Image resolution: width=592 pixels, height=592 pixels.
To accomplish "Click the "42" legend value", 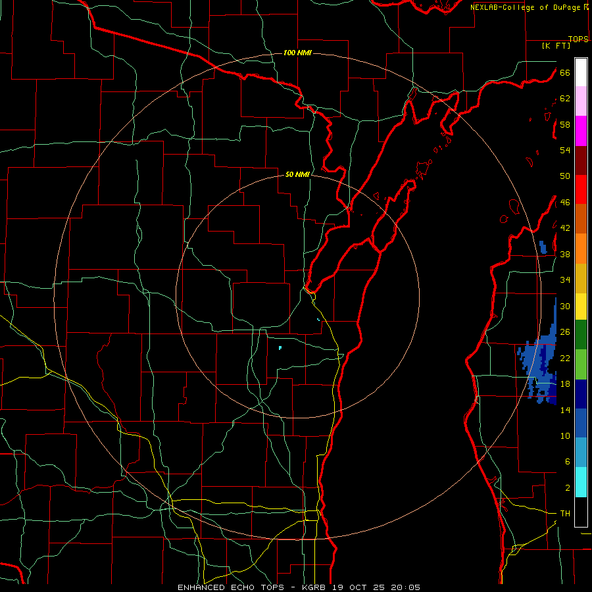I will (x=565, y=228).
